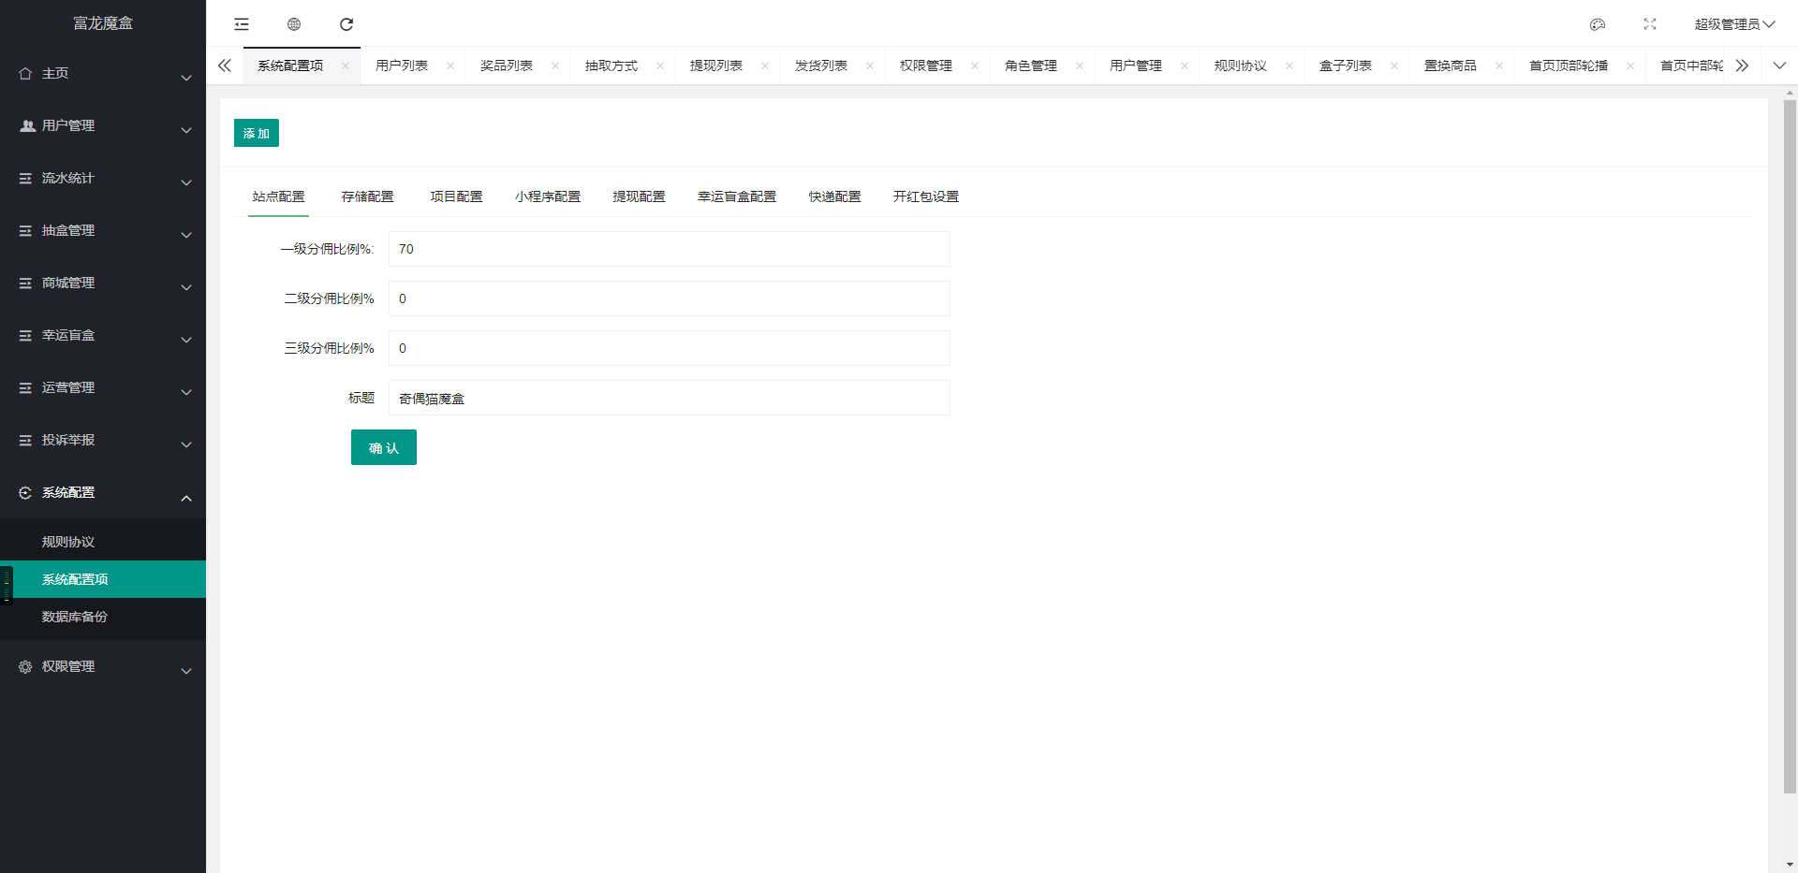Open the 幸运盲盒配置 settings tab
1798x873 pixels.
[x=737, y=196]
